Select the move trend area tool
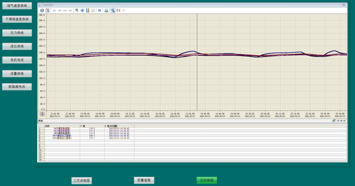 [82, 10]
